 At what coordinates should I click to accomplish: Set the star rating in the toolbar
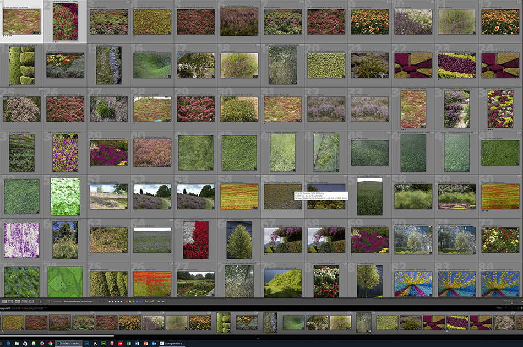click(116, 301)
